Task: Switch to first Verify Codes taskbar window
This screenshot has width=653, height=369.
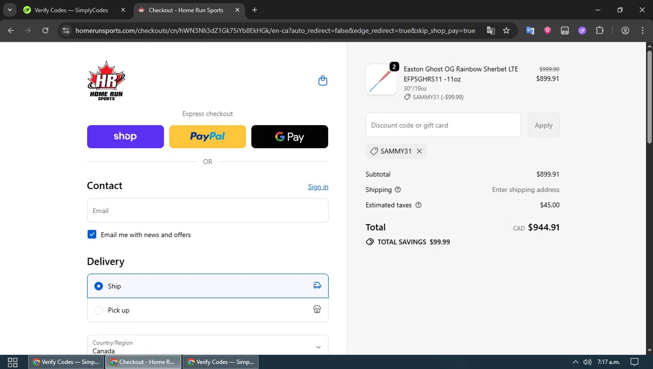Action: pyautogui.click(x=66, y=362)
